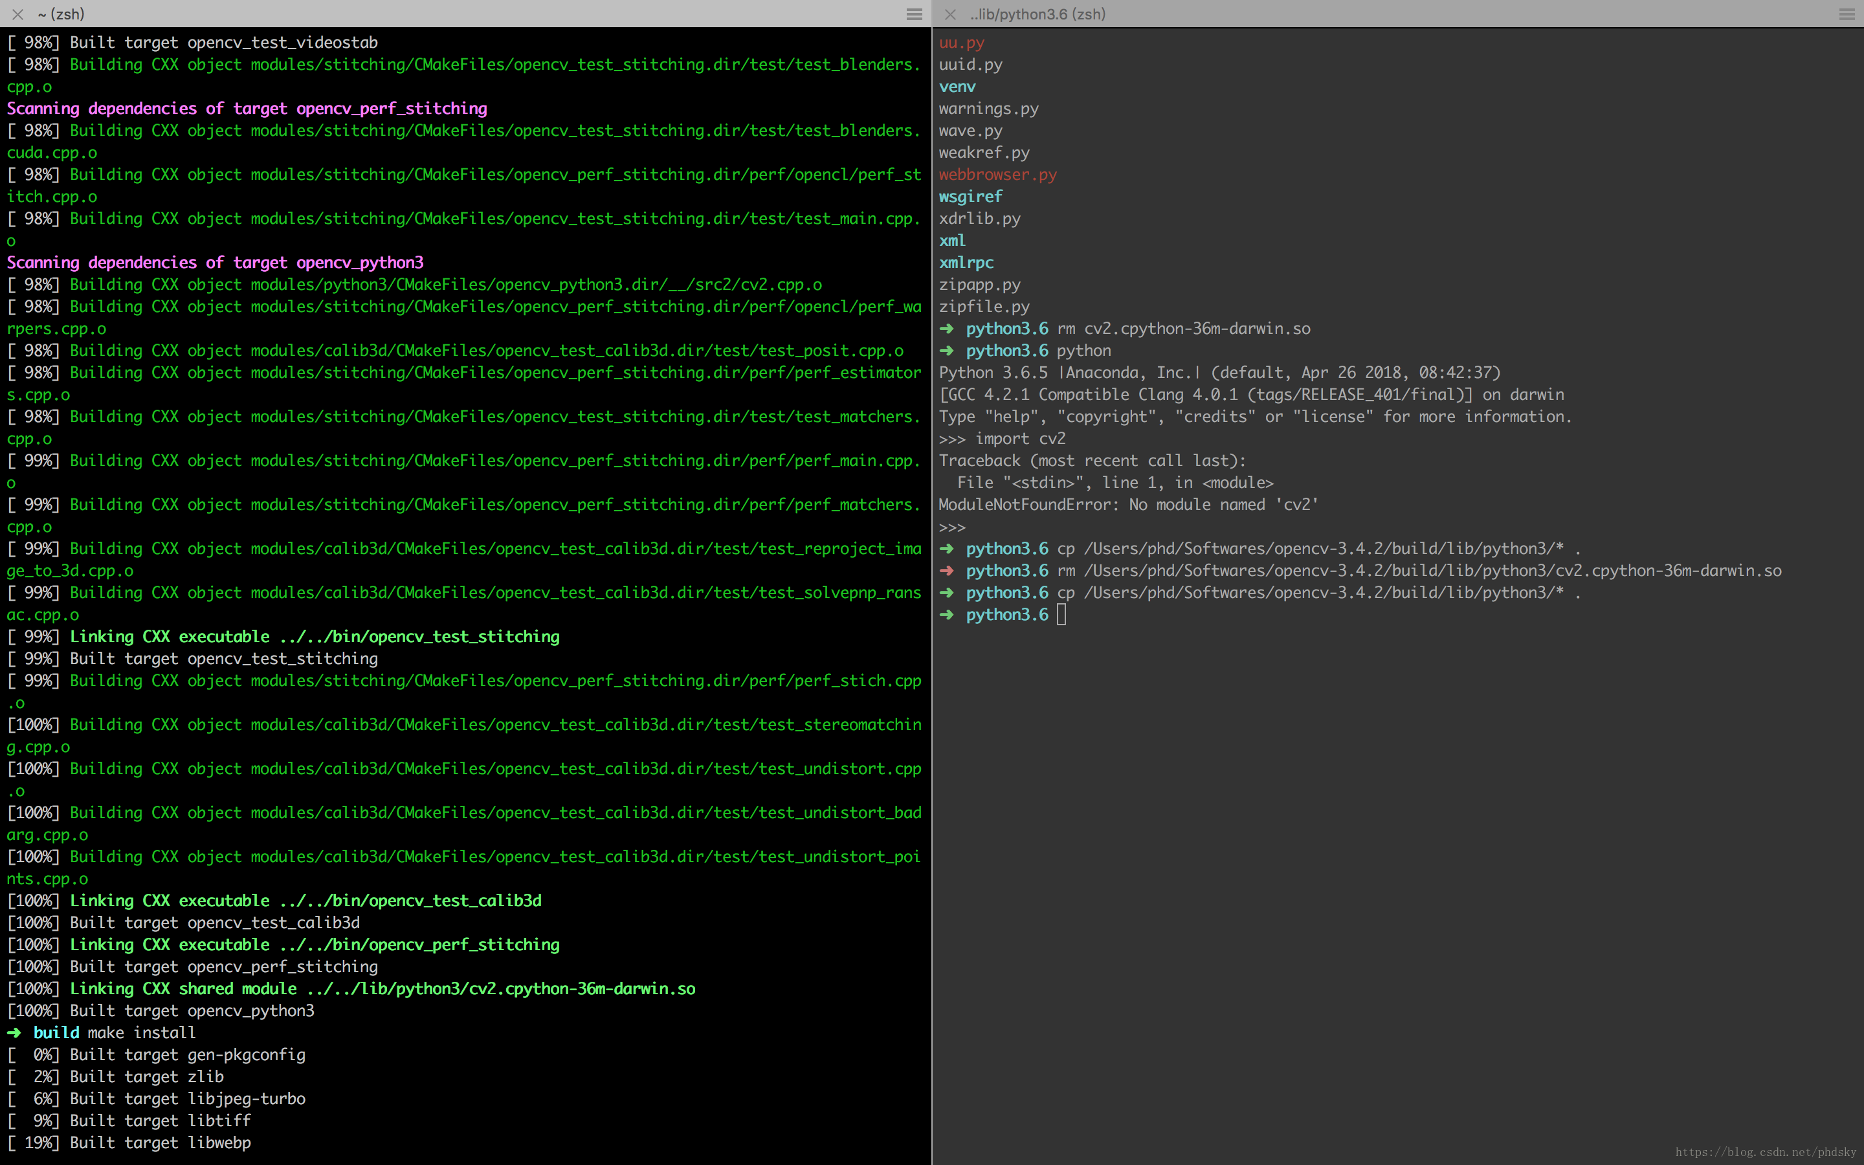This screenshot has width=1864, height=1165.
Task: Click 'Built target opencv_python3' output line
Action: [161, 1011]
